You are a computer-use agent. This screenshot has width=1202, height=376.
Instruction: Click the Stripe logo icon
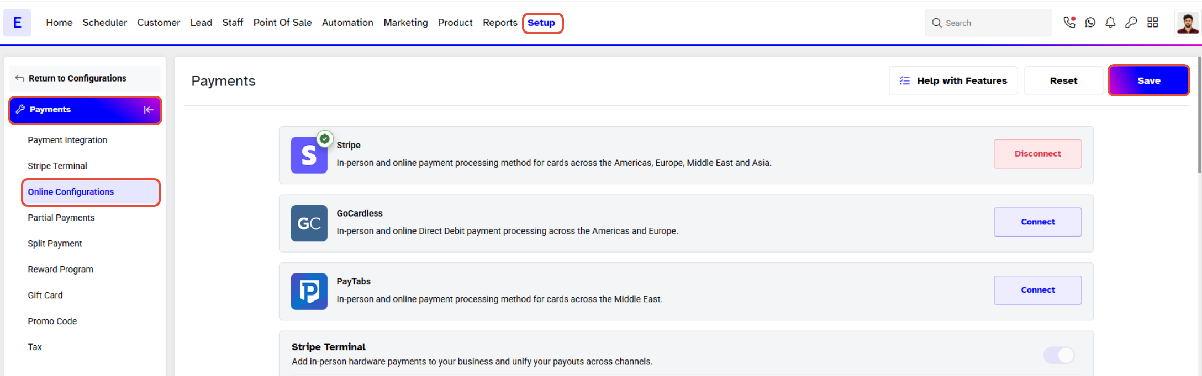tap(309, 155)
